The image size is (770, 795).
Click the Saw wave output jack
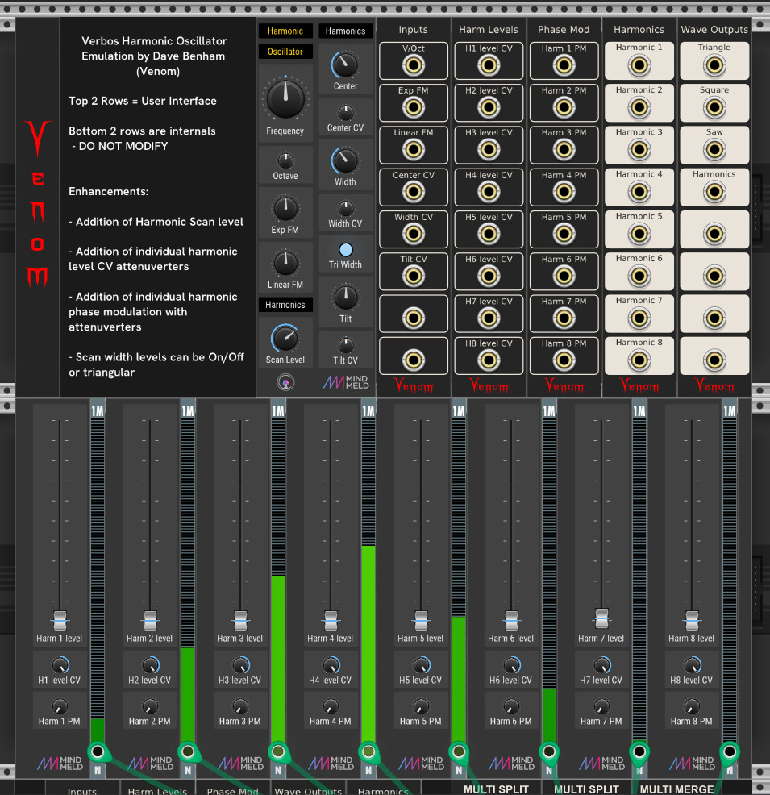click(x=714, y=149)
